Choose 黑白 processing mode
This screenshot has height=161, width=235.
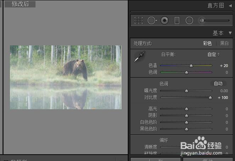(224, 43)
